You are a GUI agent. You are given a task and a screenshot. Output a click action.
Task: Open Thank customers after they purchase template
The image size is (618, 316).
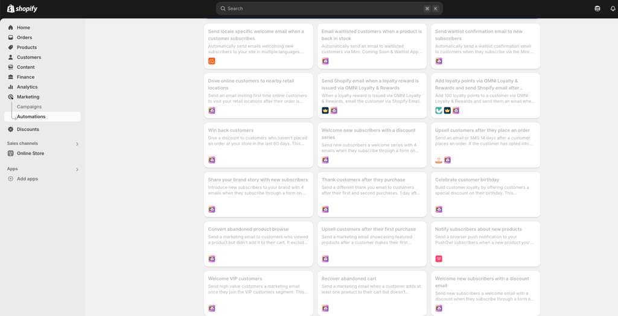[372, 194]
